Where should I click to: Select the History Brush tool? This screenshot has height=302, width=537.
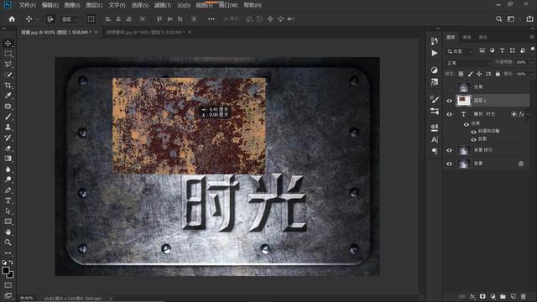pos(8,138)
